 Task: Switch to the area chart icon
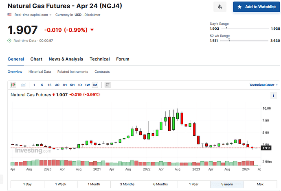[23, 85]
